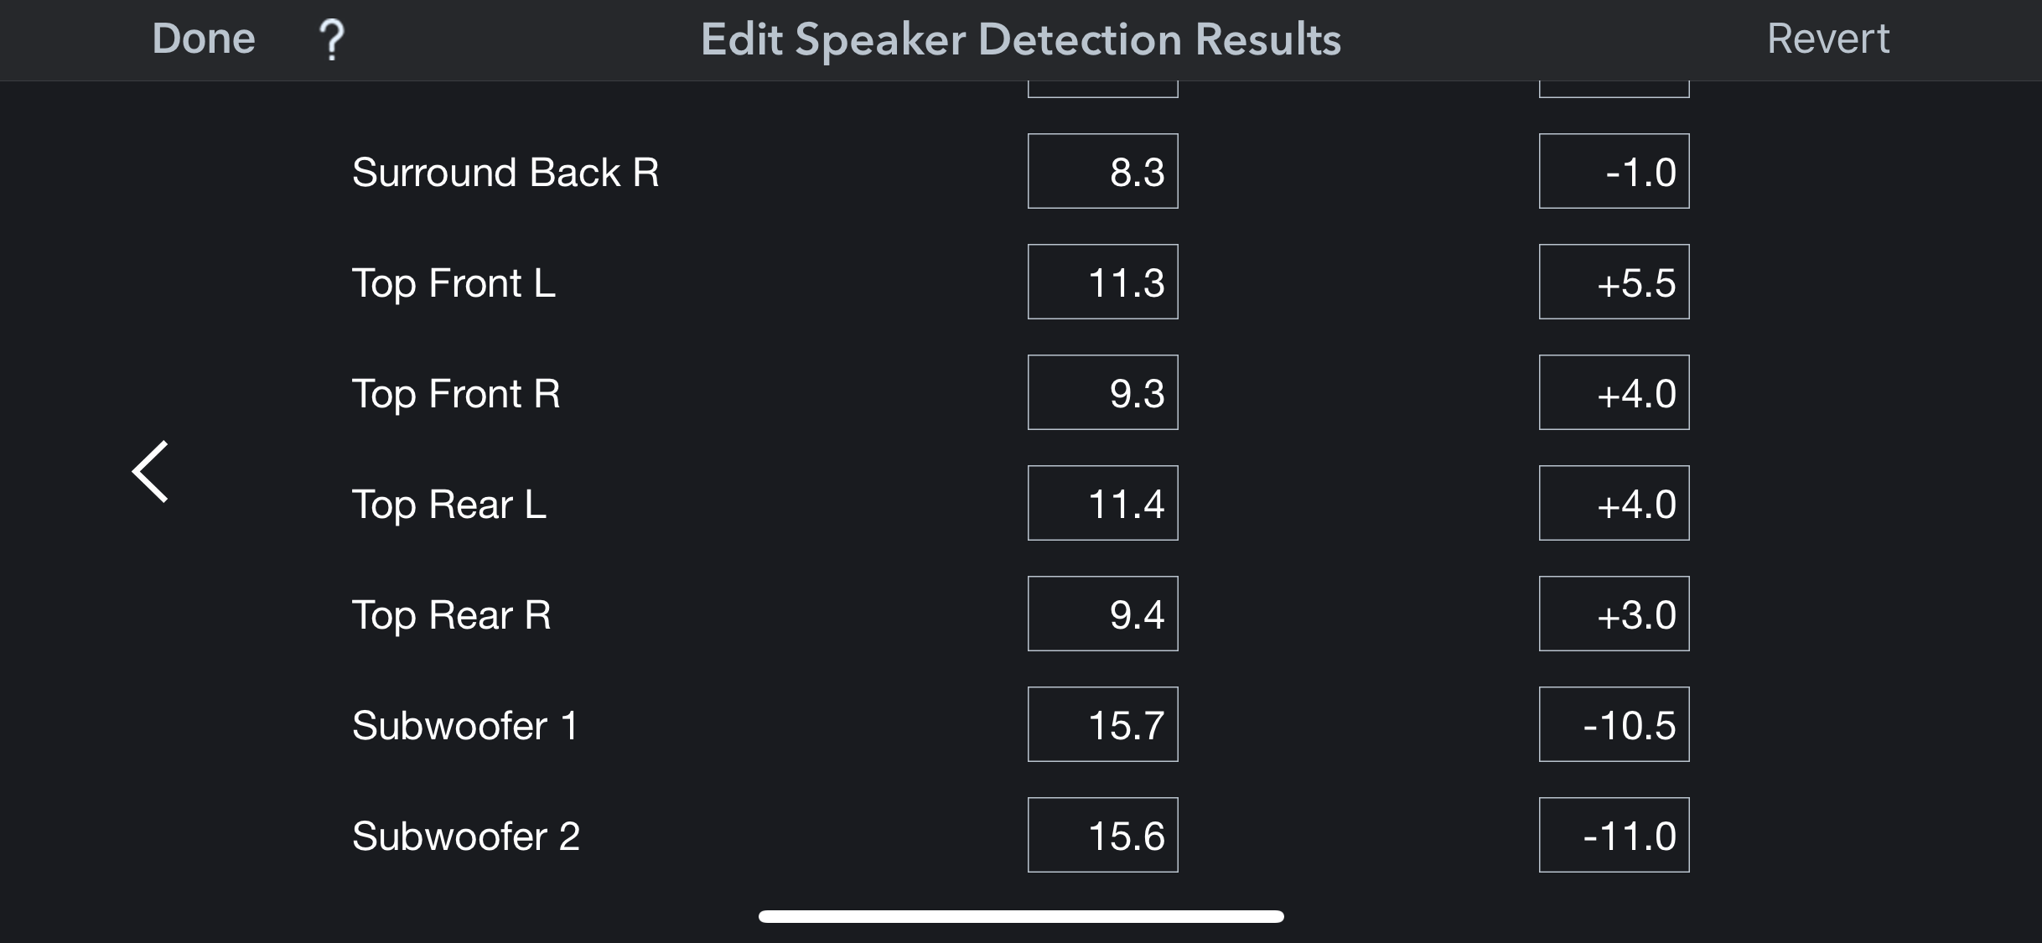Edit Top Front R distance 9.3

(x=1103, y=392)
